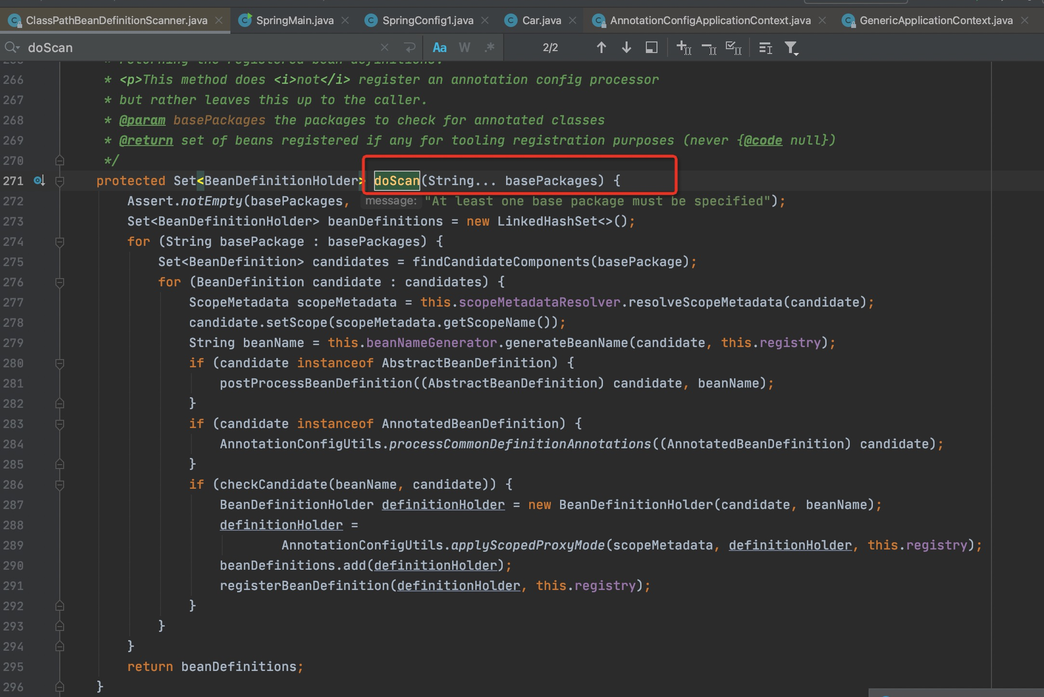Close the SpringConfig1.java tab
This screenshot has height=697, width=1044.
tap(485, 20)
